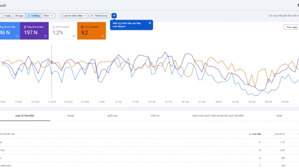Switch to the QUỐC GIA tab
Screen dimensions: 299x168
coord(112,116)
